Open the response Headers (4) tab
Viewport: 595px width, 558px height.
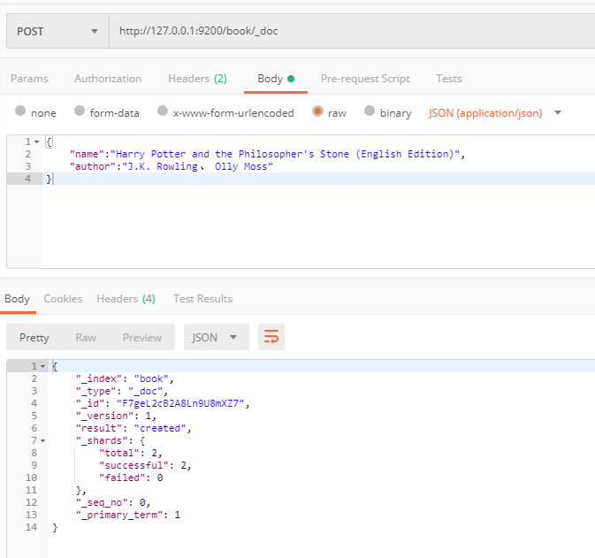126,299
